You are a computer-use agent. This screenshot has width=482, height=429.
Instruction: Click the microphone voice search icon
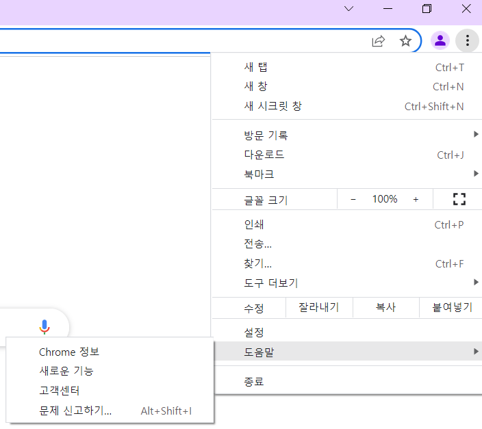(x=45, y=326)
